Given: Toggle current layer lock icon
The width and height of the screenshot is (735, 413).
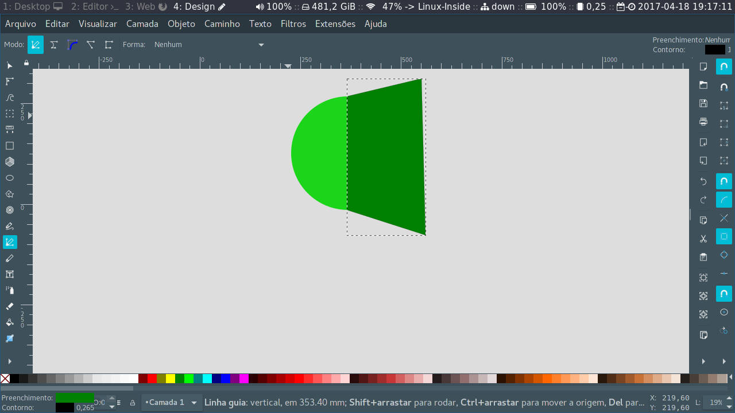Looking at the screenshot, I should coord(133,403).
